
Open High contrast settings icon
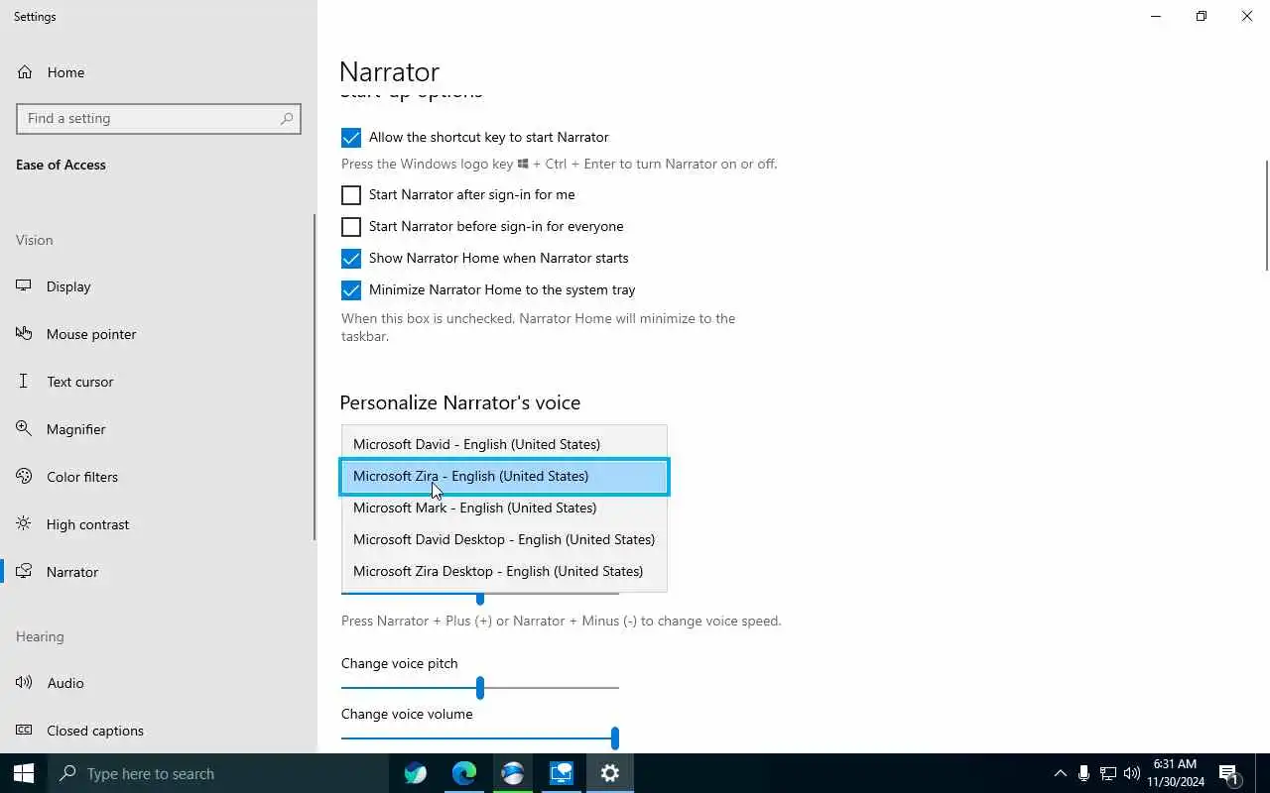tap(25, 524)
